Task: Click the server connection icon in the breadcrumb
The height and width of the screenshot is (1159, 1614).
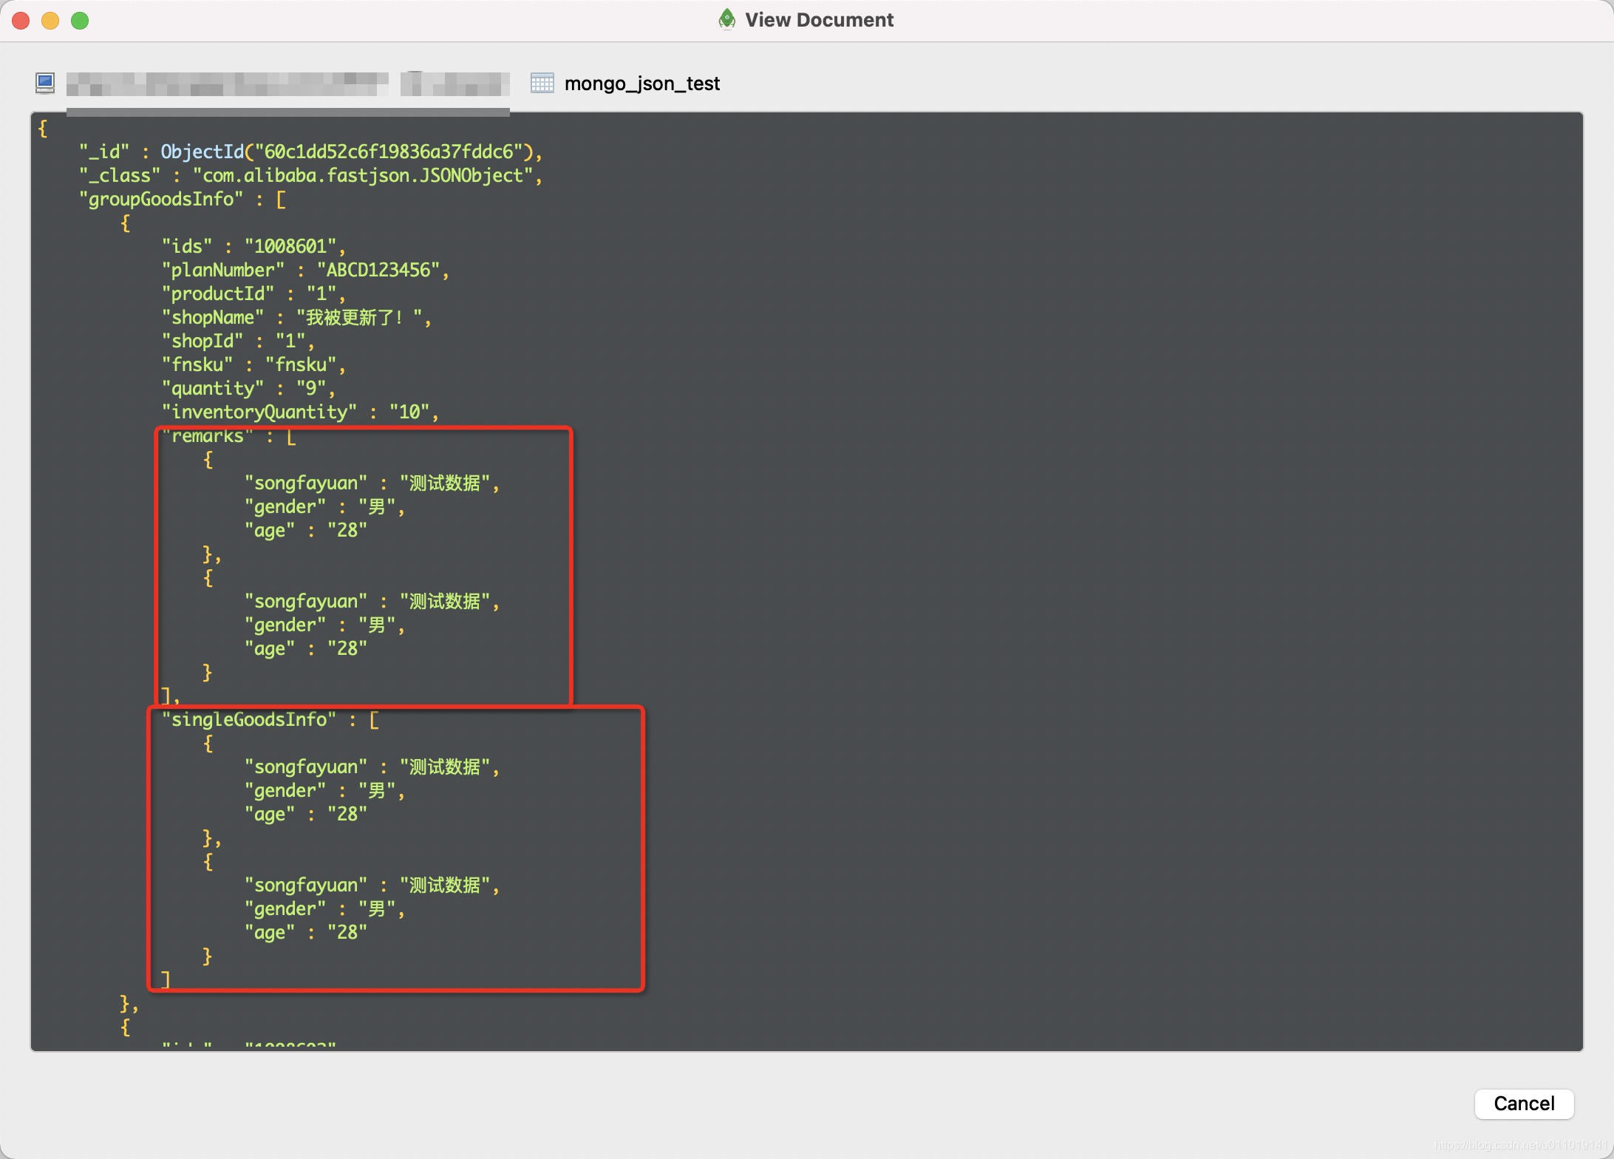Action: click(x=44, y=83)
